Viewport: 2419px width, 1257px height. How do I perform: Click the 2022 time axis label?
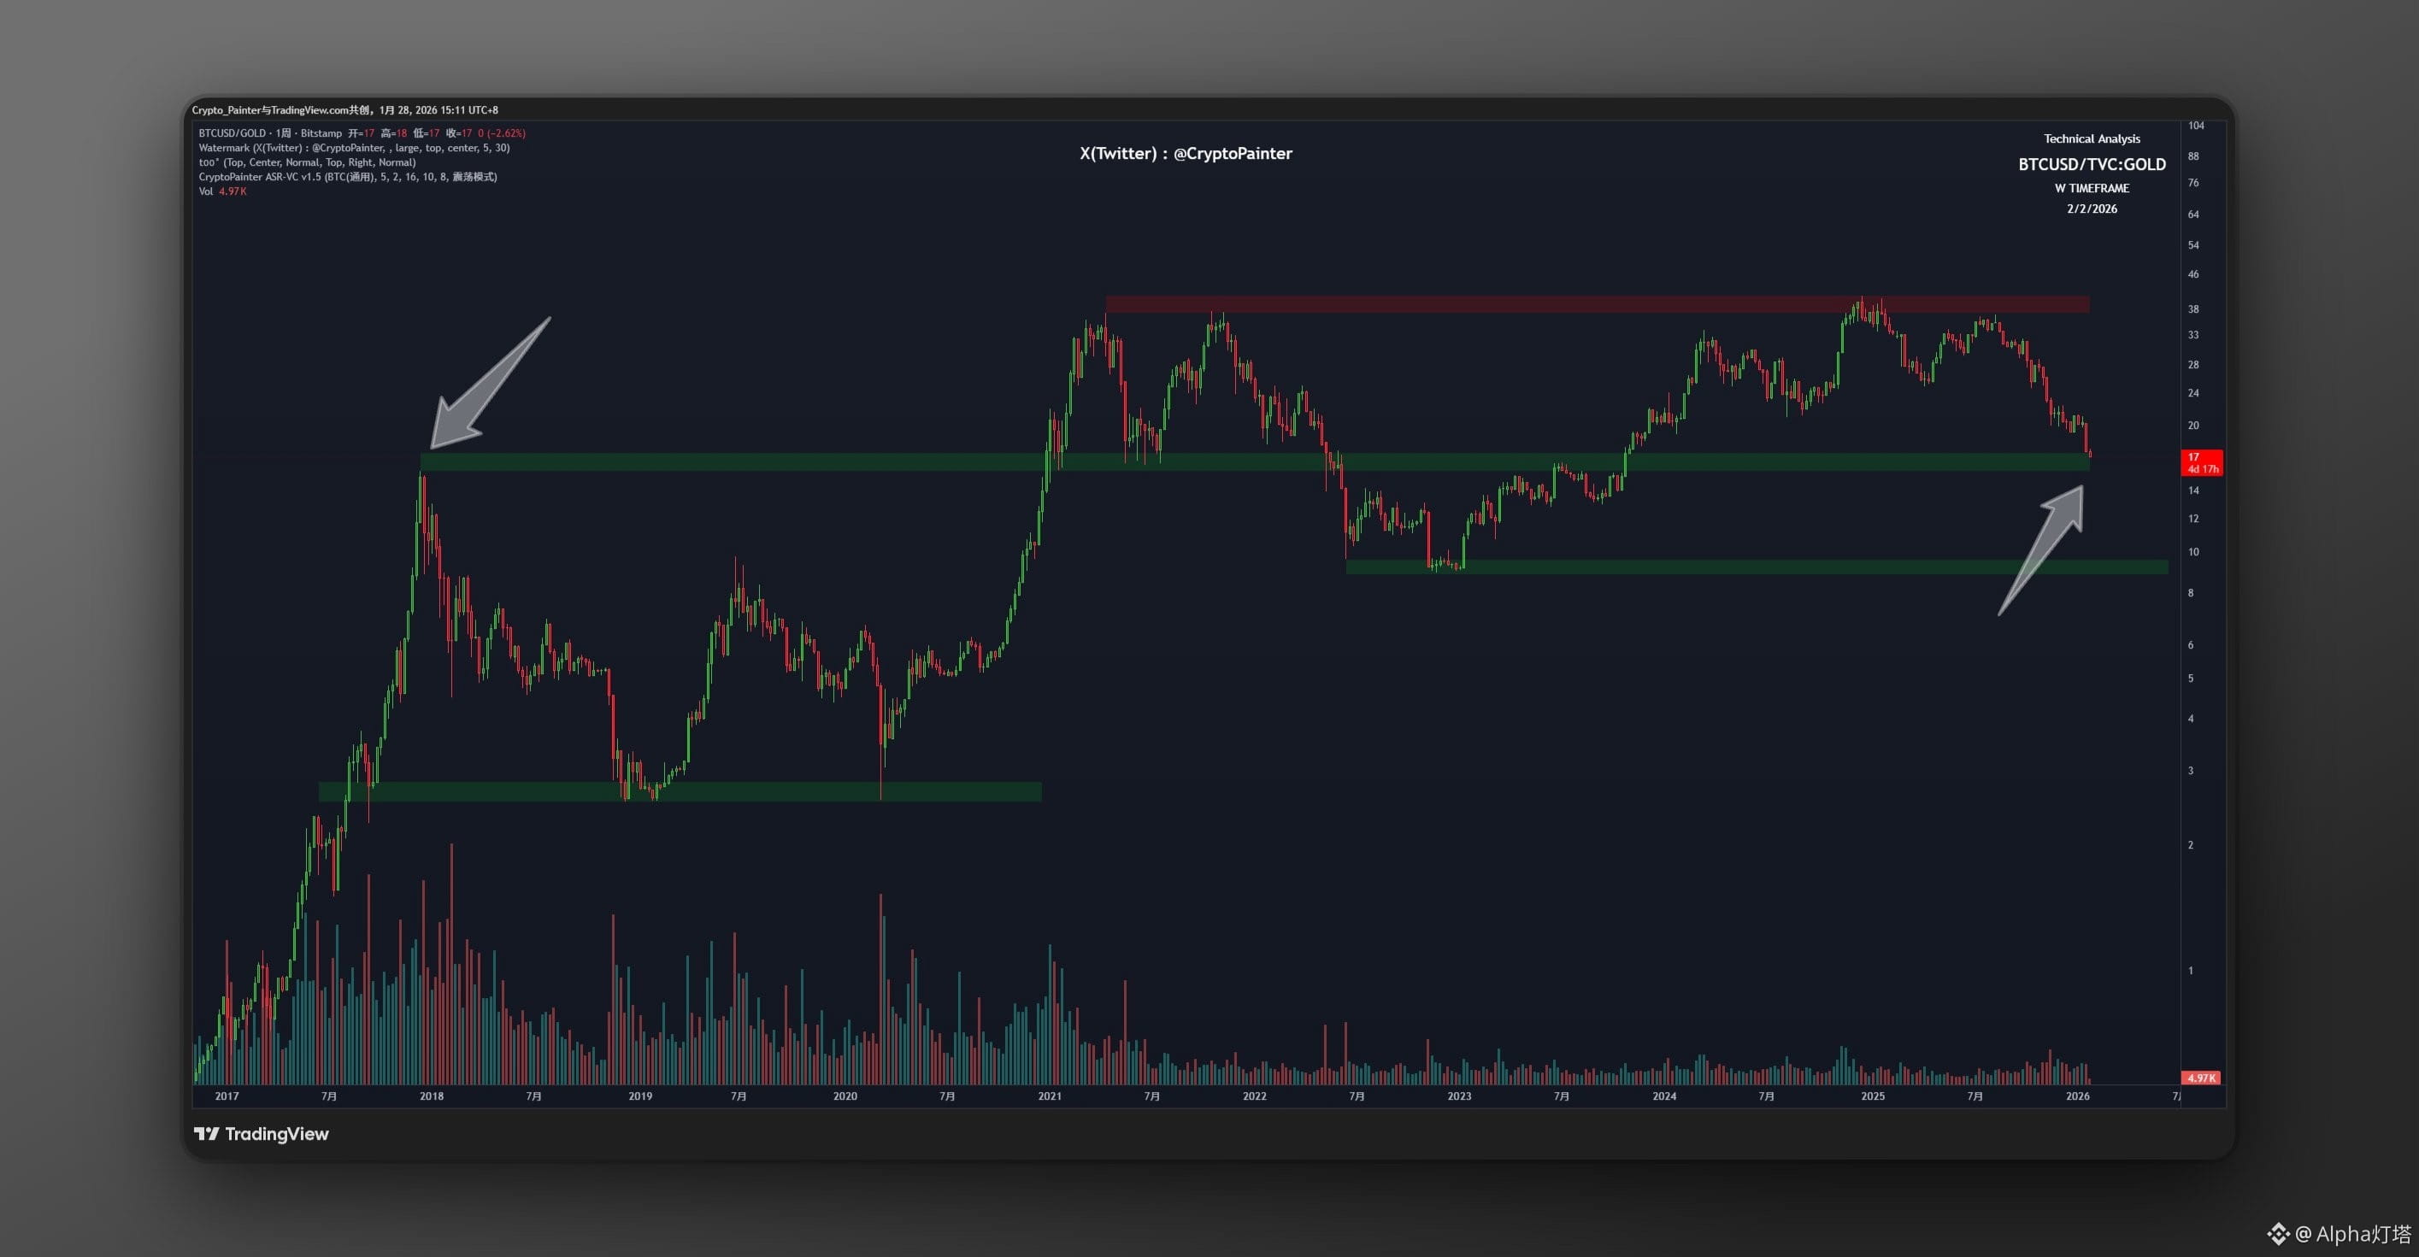(1254, 1096)
